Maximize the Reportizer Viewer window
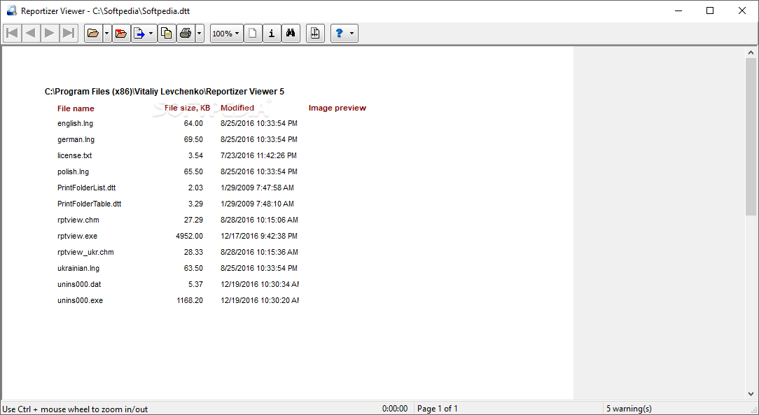Screen dimensions: 759x415 710,10
